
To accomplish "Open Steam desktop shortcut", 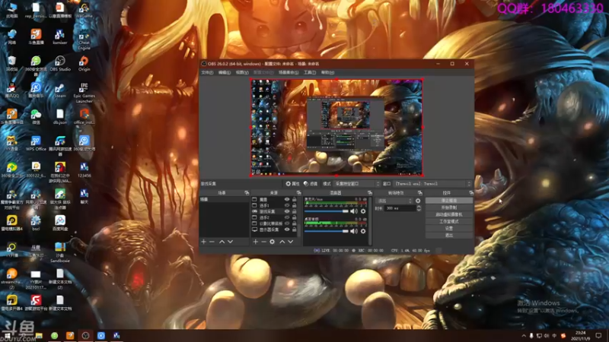I will 60,90.
